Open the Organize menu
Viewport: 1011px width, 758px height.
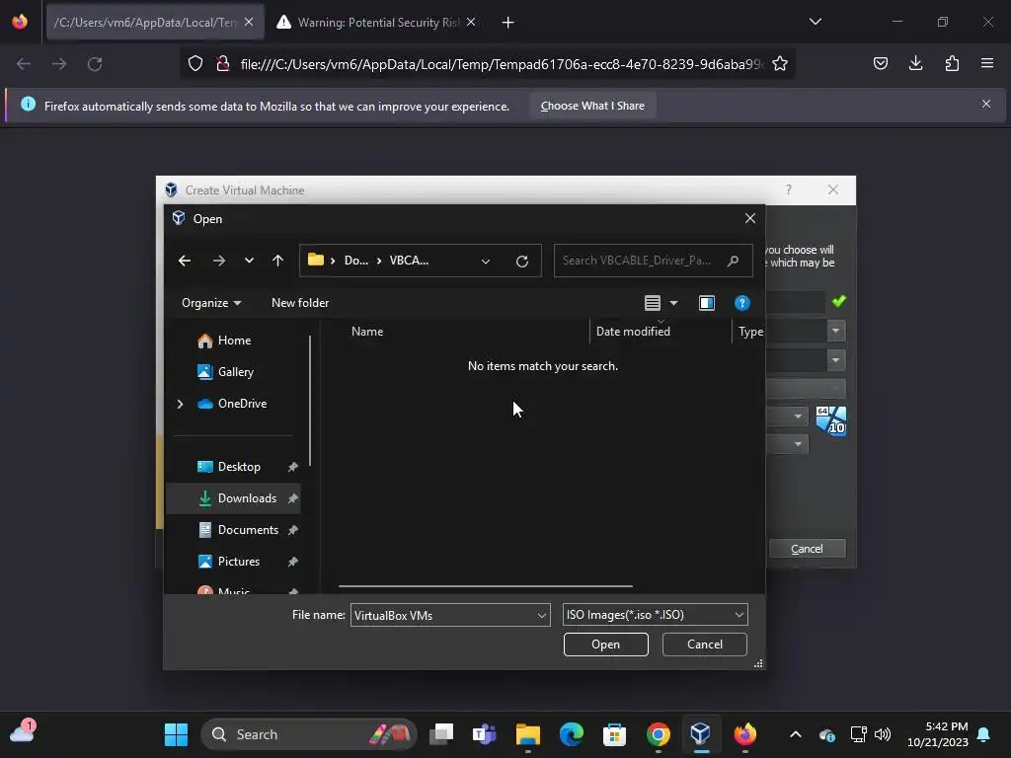(211, 303)
